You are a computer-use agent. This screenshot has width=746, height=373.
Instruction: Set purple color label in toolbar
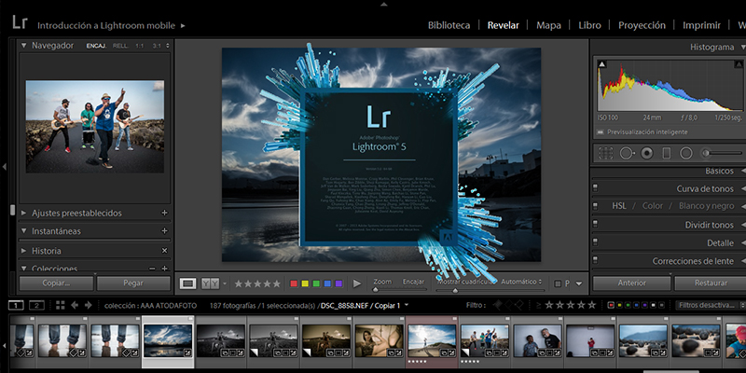point(338,283)
